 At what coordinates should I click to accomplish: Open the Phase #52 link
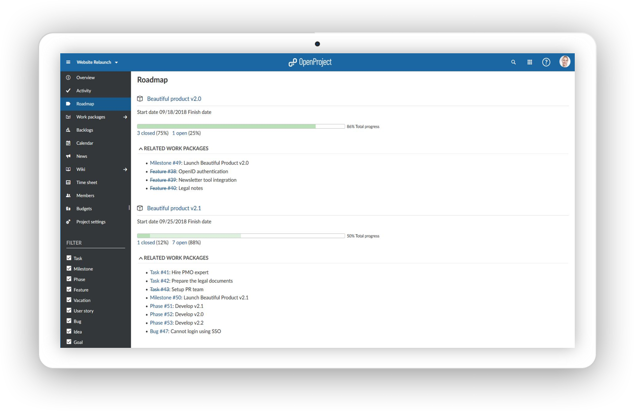click(161, 314)
